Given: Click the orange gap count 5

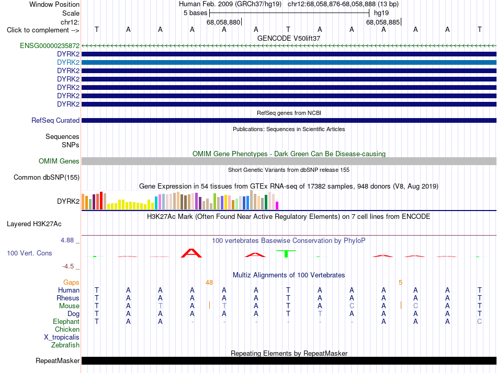Looking at the screenshot, I should pos(400,283).
